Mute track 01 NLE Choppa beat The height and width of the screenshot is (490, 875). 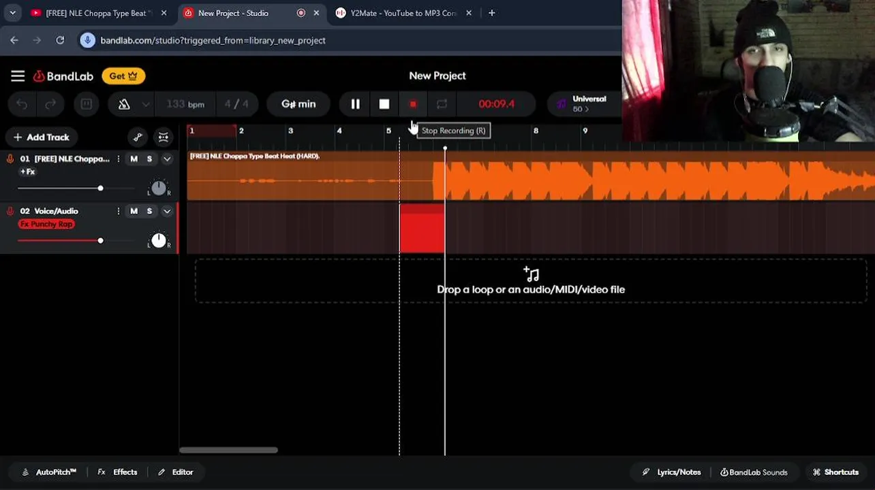point(134,159)
